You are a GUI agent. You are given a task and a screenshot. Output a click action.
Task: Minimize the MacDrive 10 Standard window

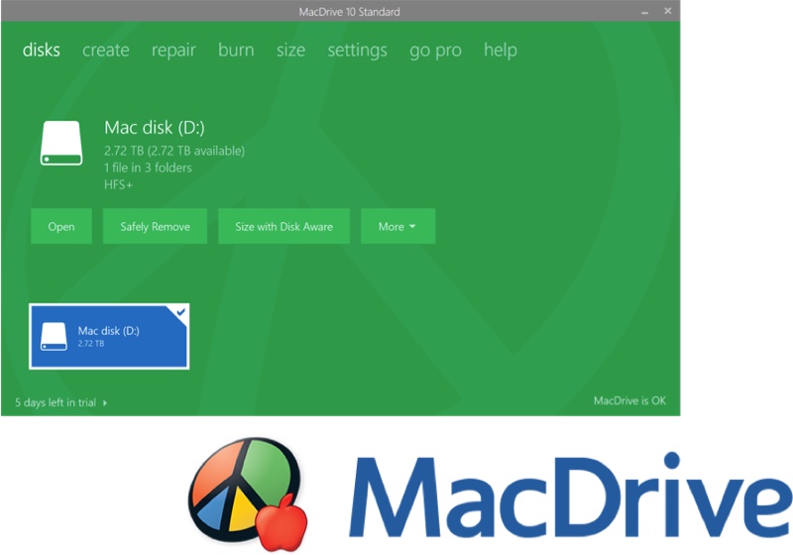click(x=645, y=12)
